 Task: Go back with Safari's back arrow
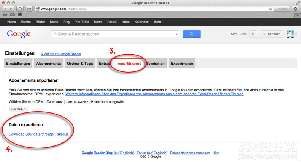click(x=5, y=9)
